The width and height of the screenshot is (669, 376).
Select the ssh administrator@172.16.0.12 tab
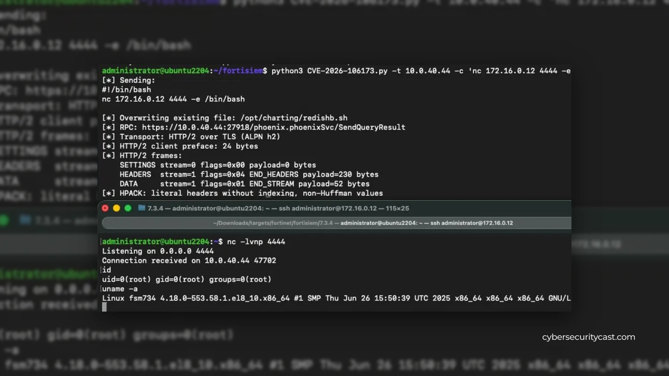(337, 223)
